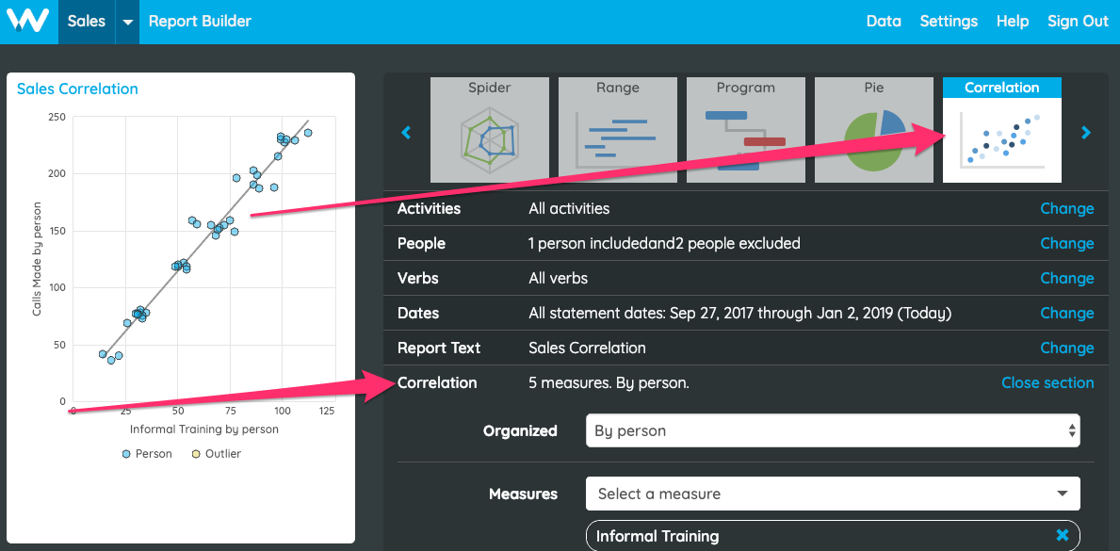Open the Sales dropdown arrow

click(127, 22)
